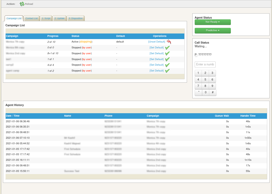272x194 pixels.
Task: Open the Contact List tab
Action: pyautogui.click(x=32, y=18)
